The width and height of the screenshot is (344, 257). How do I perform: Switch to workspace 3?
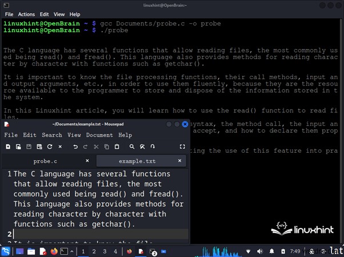(105, 251)
